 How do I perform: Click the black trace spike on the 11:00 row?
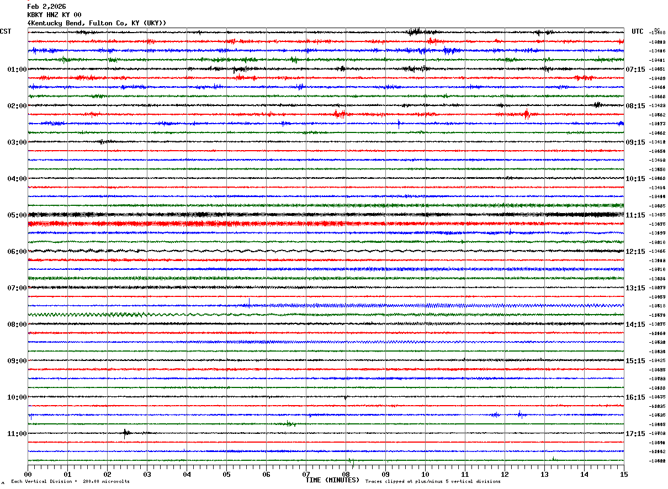click(x=126, y=433)
